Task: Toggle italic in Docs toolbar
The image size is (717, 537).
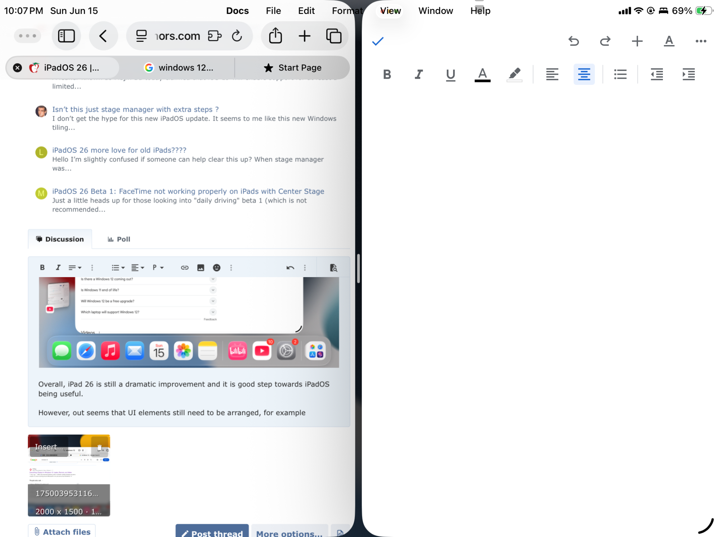Action: (x=419, y=74)
